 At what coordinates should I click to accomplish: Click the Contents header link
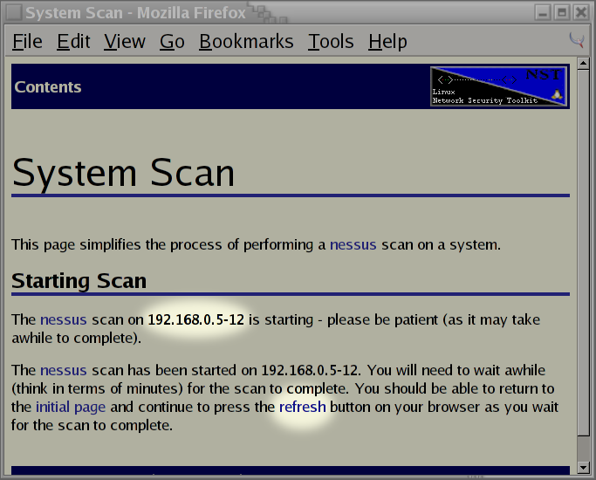[x=48, y=87]
